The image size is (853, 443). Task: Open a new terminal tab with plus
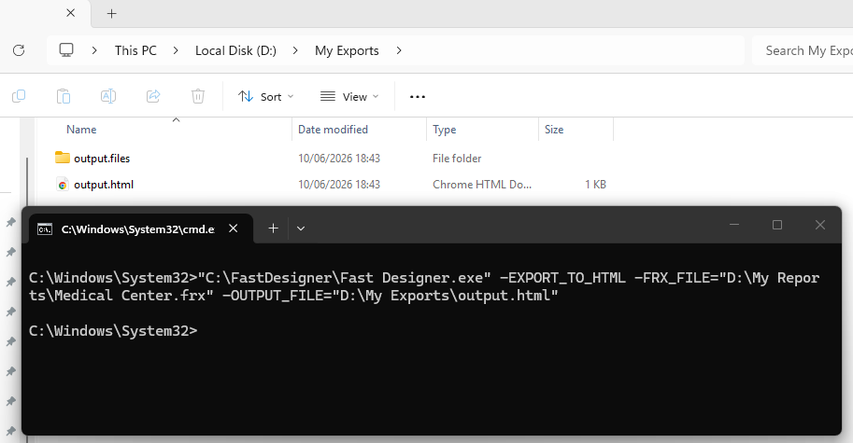(273, 228)
